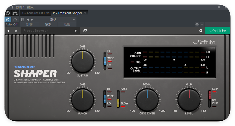Click the arc icon next to power
The height and width of the screenshot is (126, 235).
15,20
